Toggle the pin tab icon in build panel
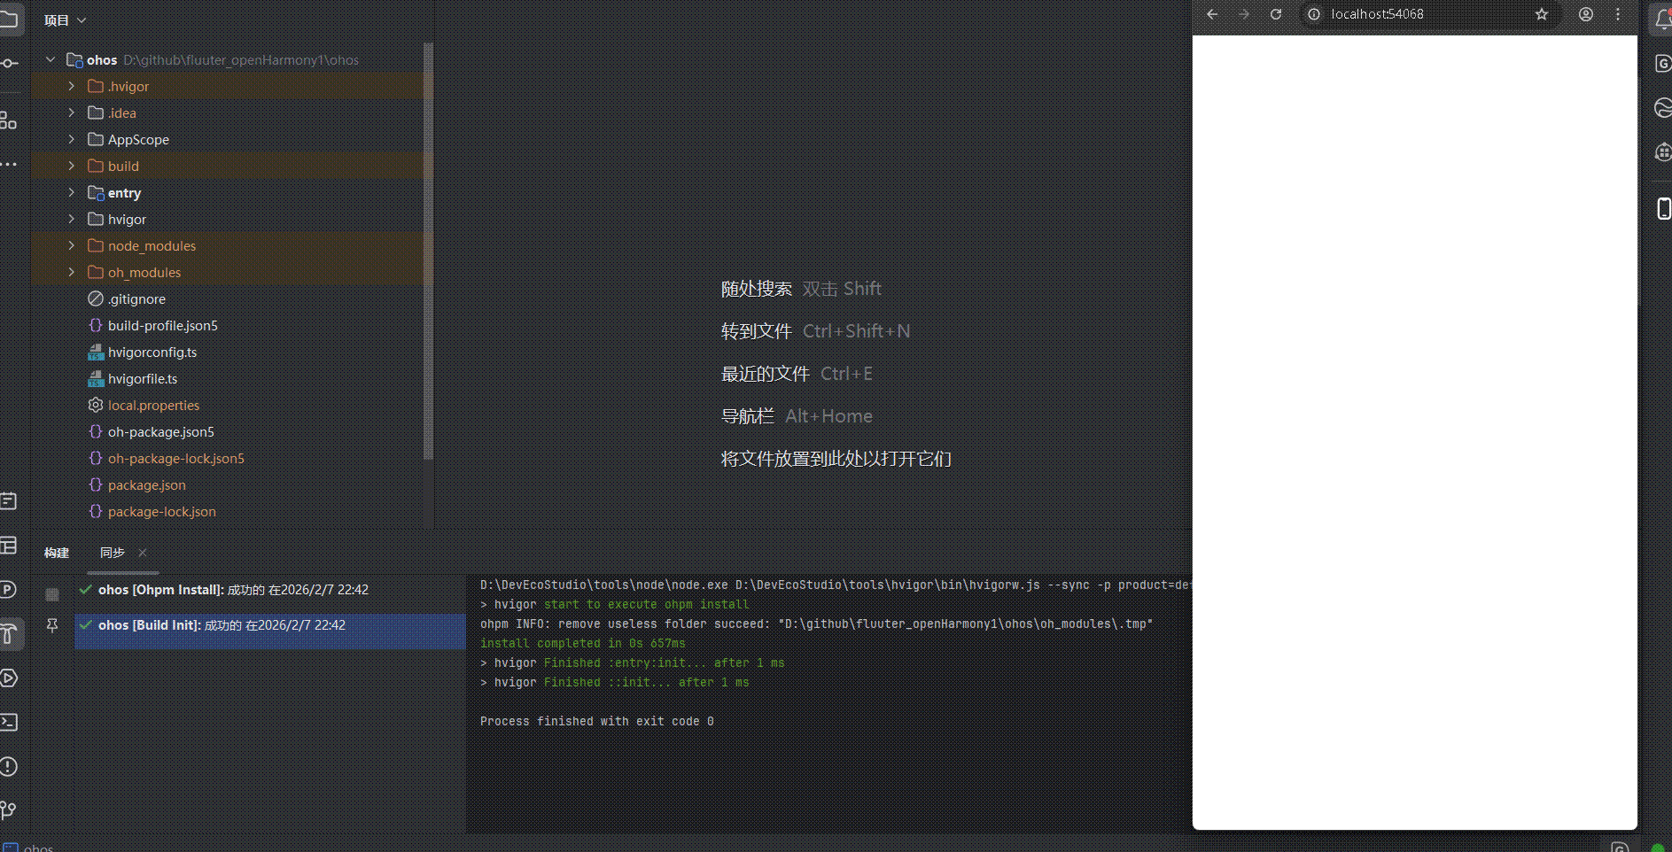1672x852 pixels. point(52,626)
